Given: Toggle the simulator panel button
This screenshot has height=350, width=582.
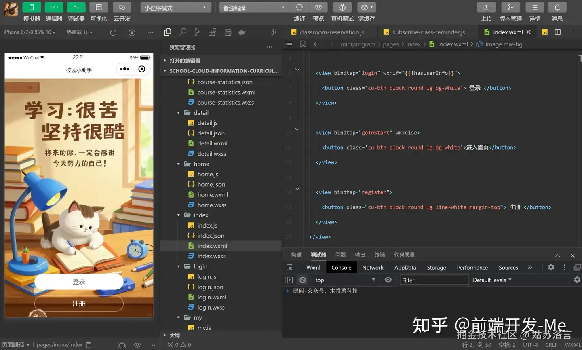Looking at the screenshot, I should click(x=32, y=7).
